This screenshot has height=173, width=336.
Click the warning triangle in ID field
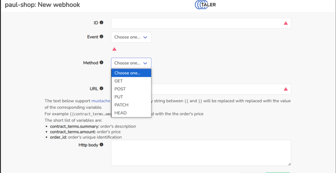(x=286, y=23)
